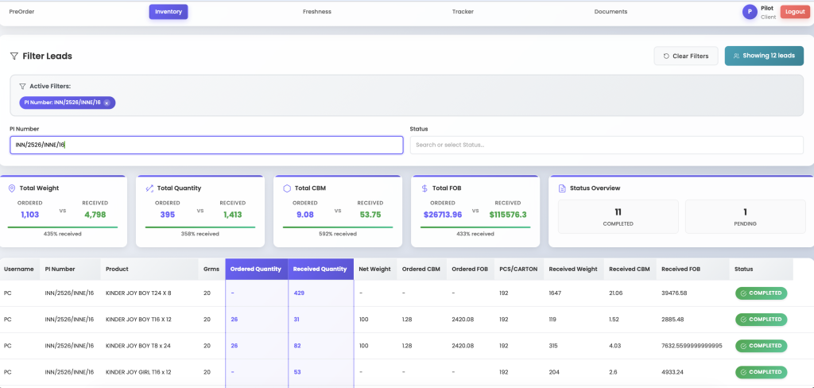Image resolution: width=814 pixels, height=388 pixels.
Task: Click the Total CBM cube icon
Action: pos(286,188)
